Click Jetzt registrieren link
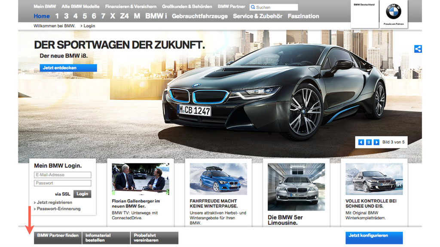 pyautogui.click(x=55, y=202)
